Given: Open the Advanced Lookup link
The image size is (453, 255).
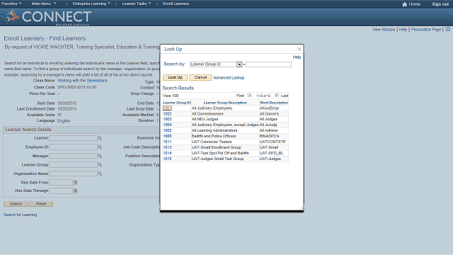Looking at the screenshot, I should (229, 78).
